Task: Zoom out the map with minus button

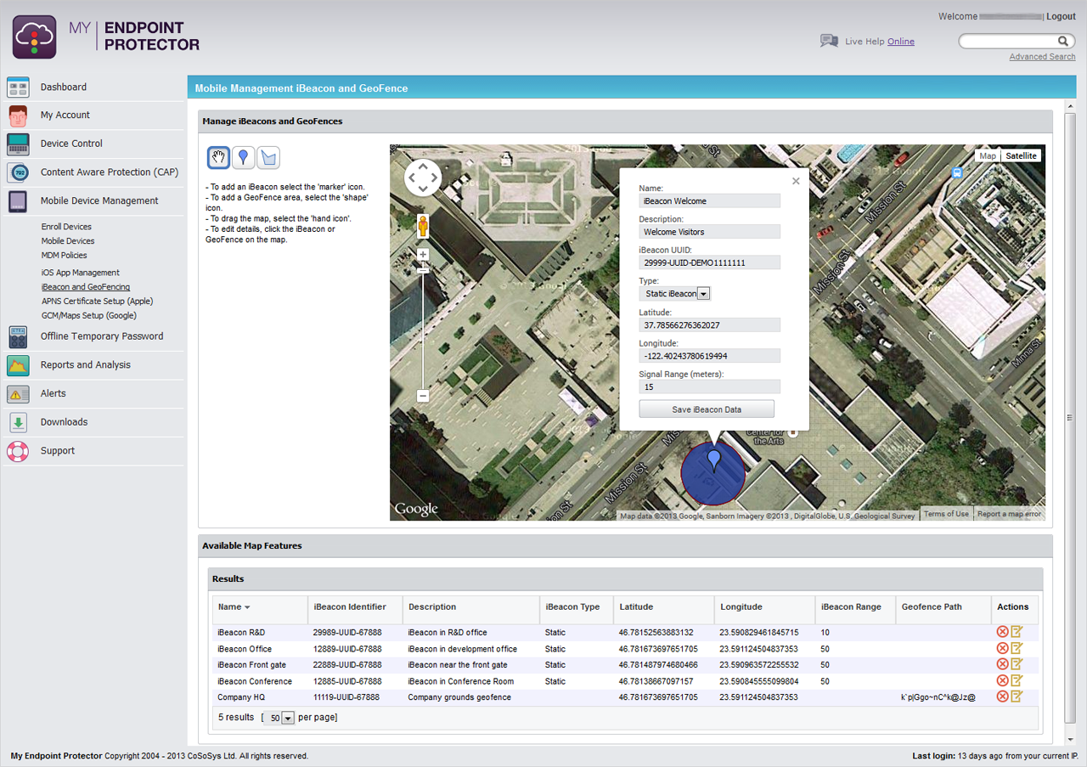Action: pyautogui.click(x=423, y=396)
